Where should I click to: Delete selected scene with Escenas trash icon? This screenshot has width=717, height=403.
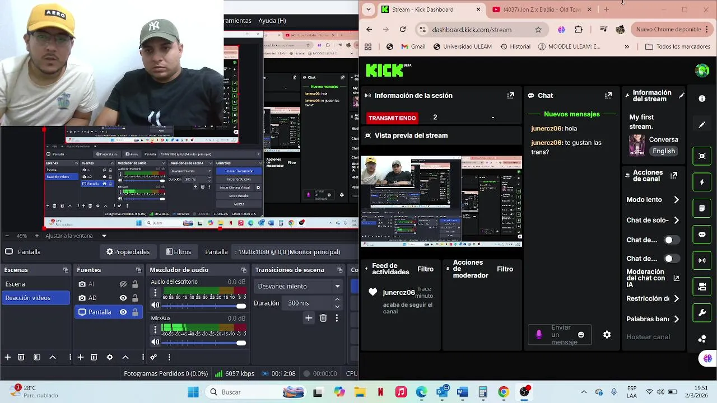pyautogui.click(x=21, y=357)
